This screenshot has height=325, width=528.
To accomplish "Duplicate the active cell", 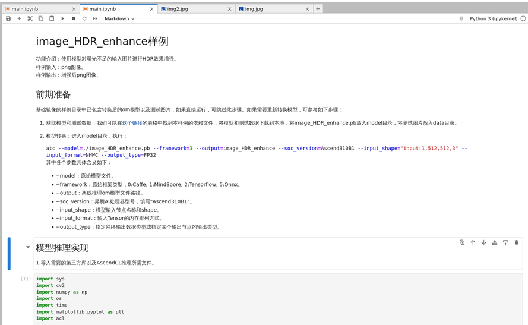I will click(x=462, y=242).
